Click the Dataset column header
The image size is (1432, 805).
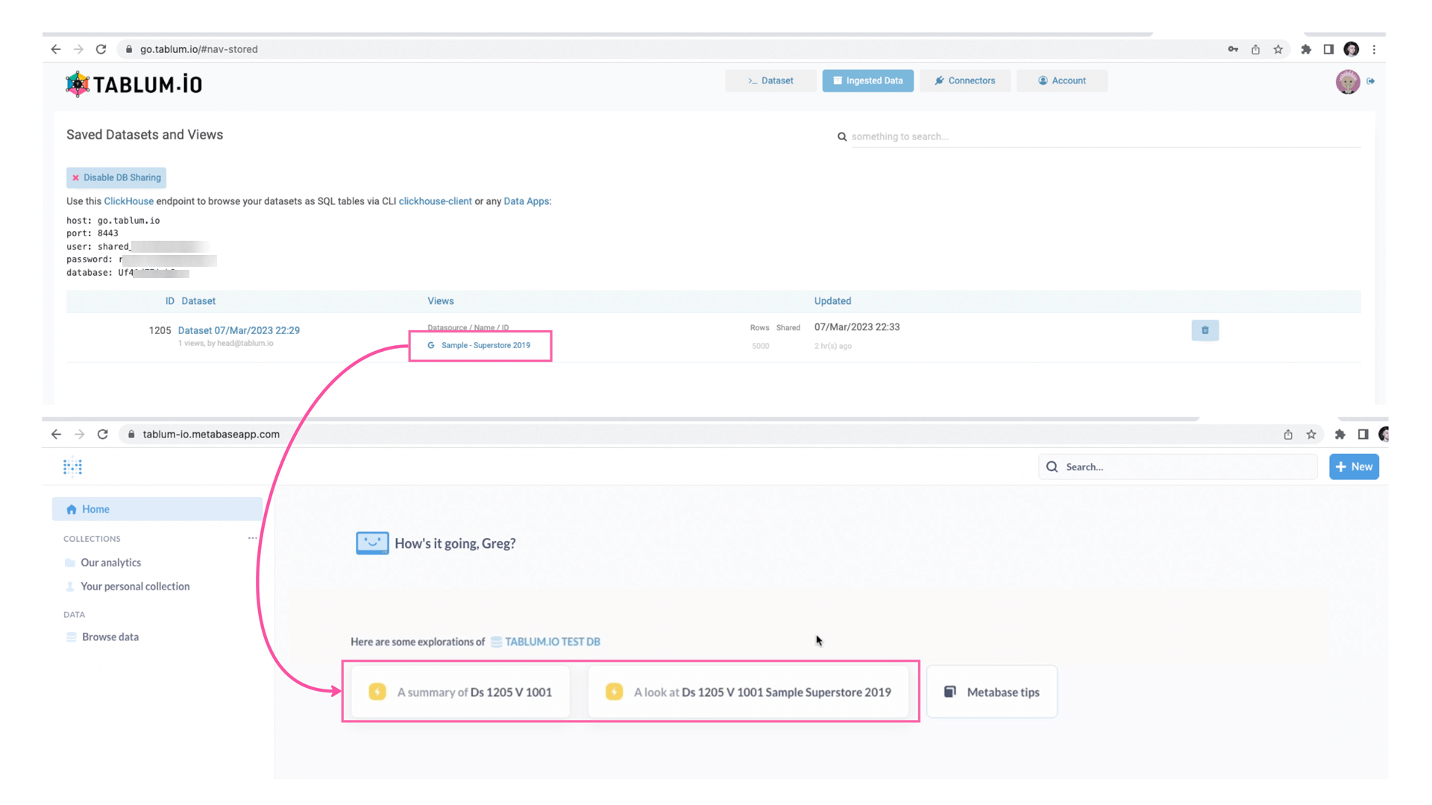[198, 301]
